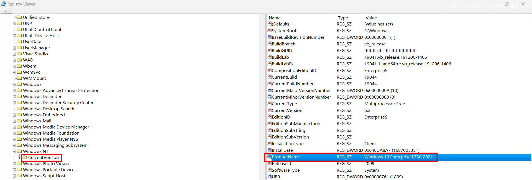The height and width of the screenshot is (180, 532).
Task: Click the BaseBuildRevisionNumber DWORD icon
Action: click(269, 37)
